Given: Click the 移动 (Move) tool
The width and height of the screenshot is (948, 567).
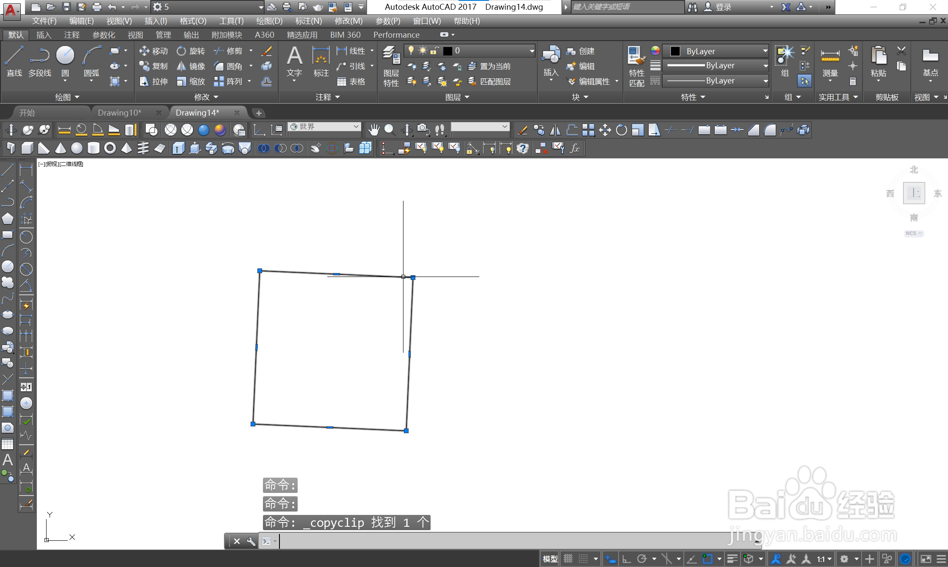Looking at the screenshot, I should (154, 51).
